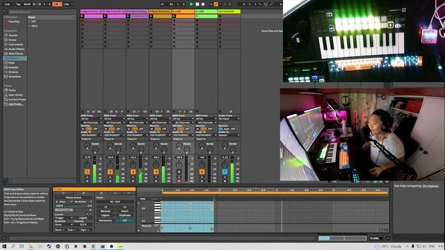Click track 1 Send A knob

[x=87, y=146]
